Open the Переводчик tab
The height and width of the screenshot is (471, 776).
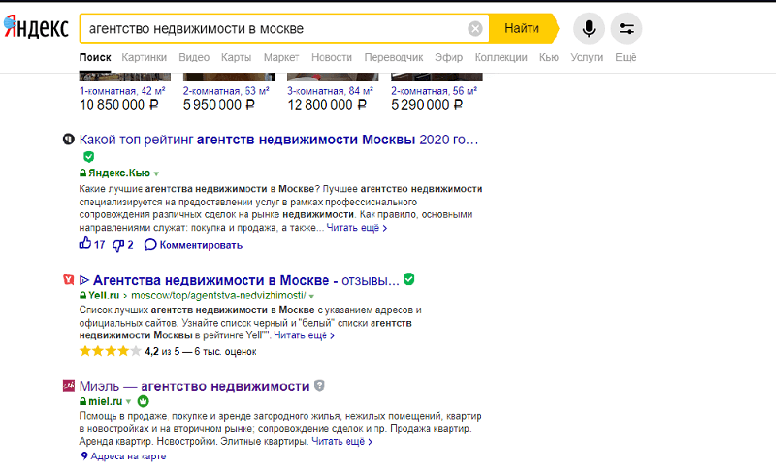(394, 57)
